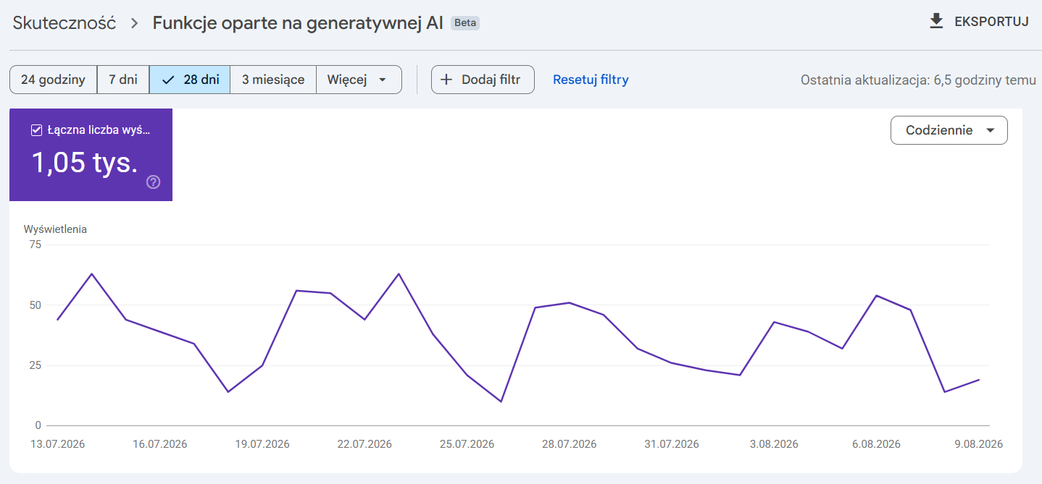Click the checkmark icon on 28 dni

click(168, 80)
